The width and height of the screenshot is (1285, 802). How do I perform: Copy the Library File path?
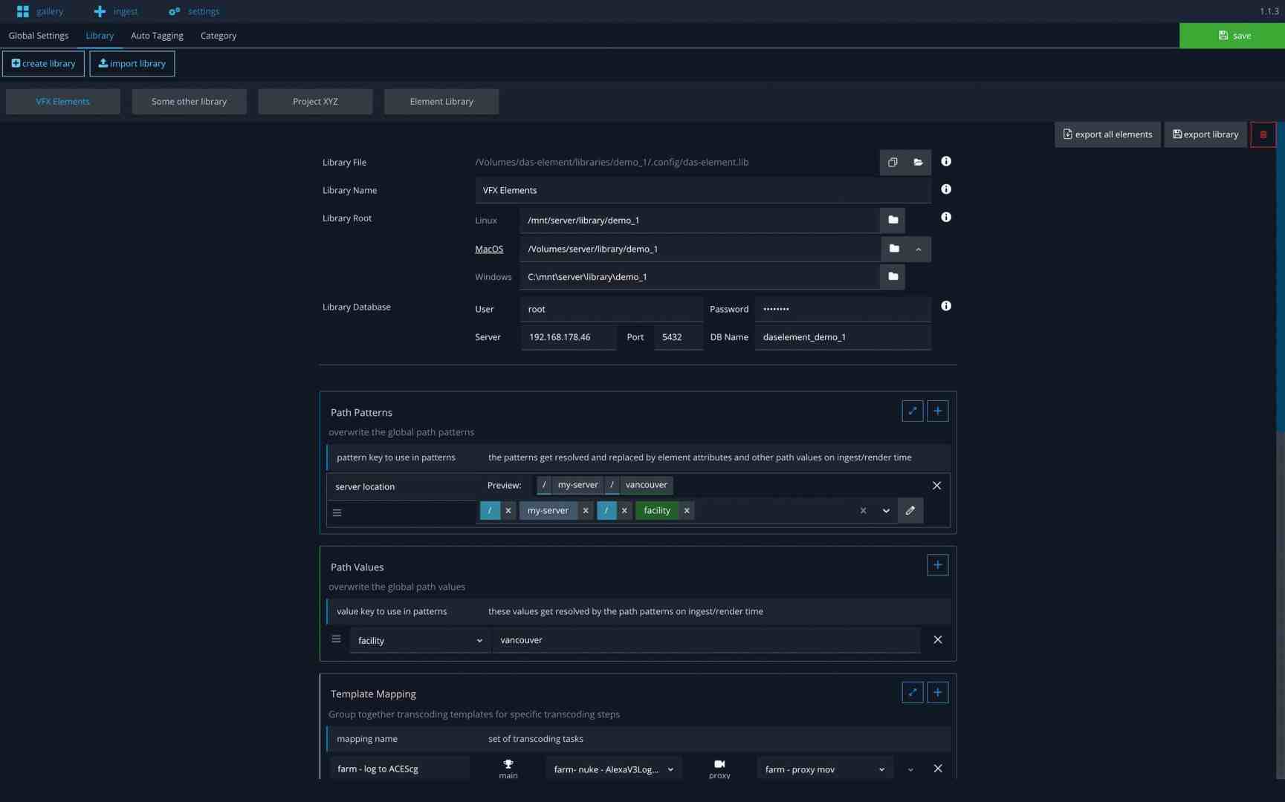pyautogui.click(x=892, y=162)
